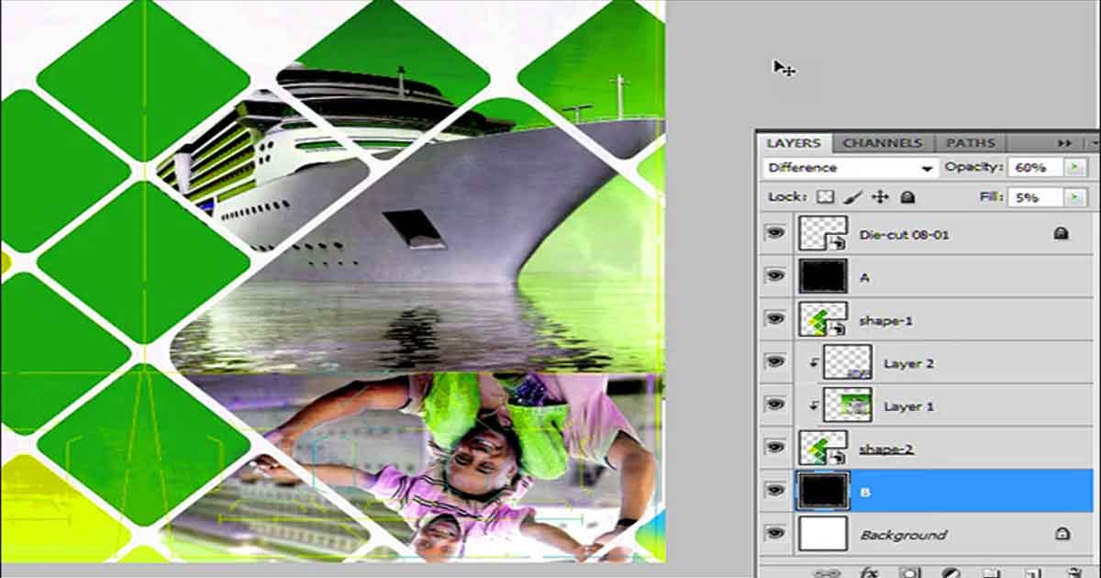Viewport: 1101px width, 578px height.
Task: Hide the Die-cut 08-01 layer
Action: (775, 234)
